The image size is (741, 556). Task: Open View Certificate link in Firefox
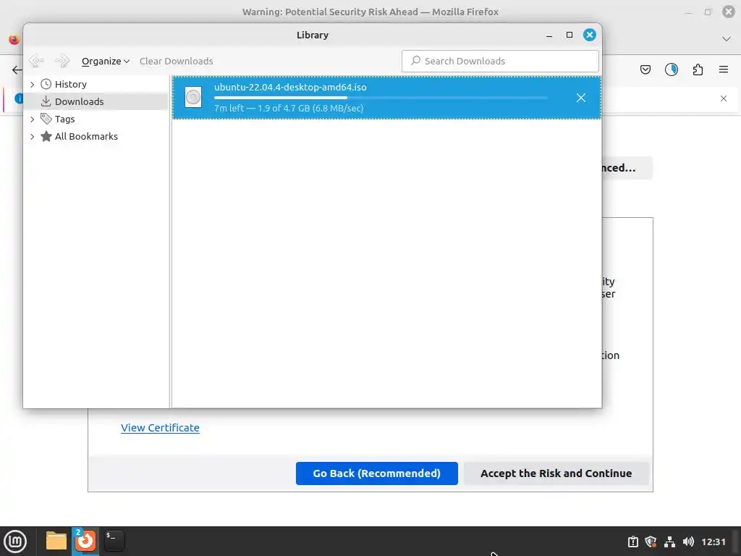click(160, 428)
